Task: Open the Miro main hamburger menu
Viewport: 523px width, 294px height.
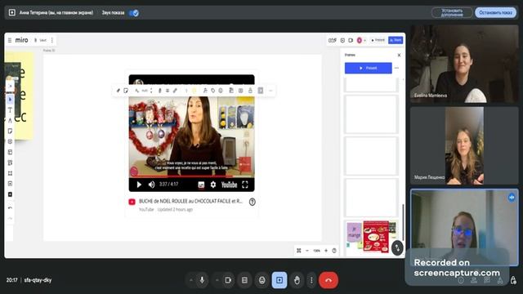Action: [10, 40]
